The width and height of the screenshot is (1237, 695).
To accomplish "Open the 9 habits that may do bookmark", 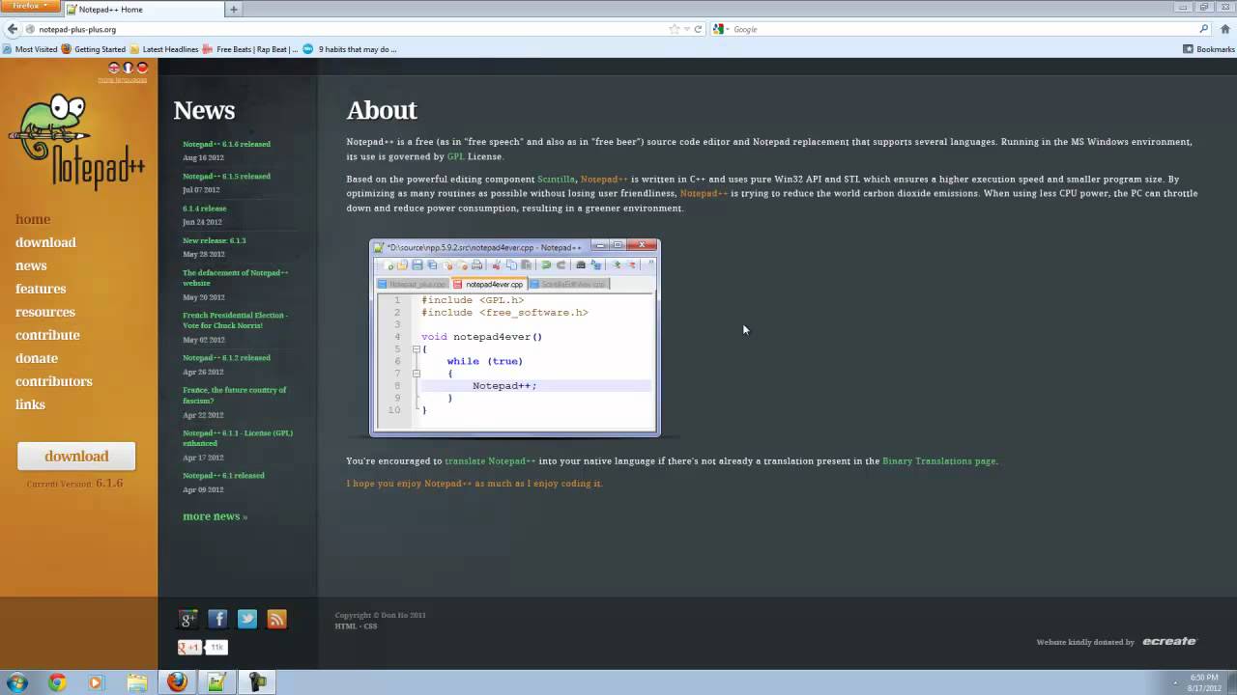I will [x=350, y=49].
